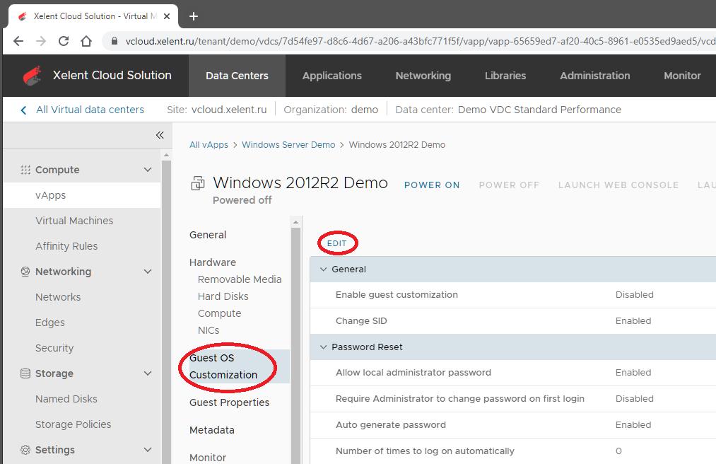Go back to All Virtual data centers
Screen dimensions: 716x464
90,110
